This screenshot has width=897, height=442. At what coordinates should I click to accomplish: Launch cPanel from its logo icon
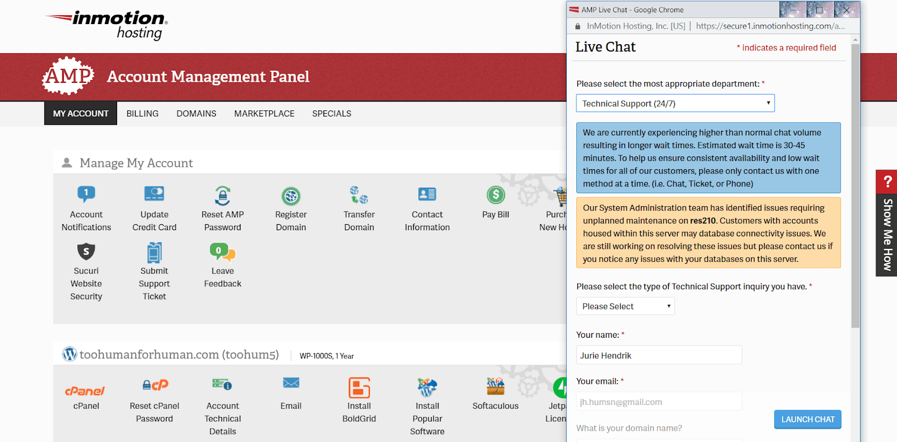click(x=85, y=391)
